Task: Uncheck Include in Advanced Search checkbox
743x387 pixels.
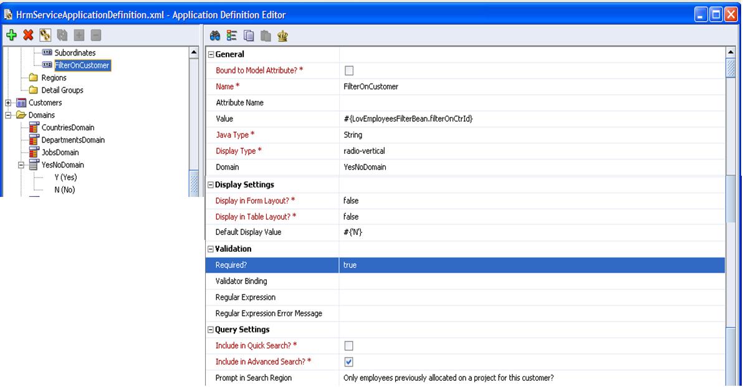Action: pos(349,362)
